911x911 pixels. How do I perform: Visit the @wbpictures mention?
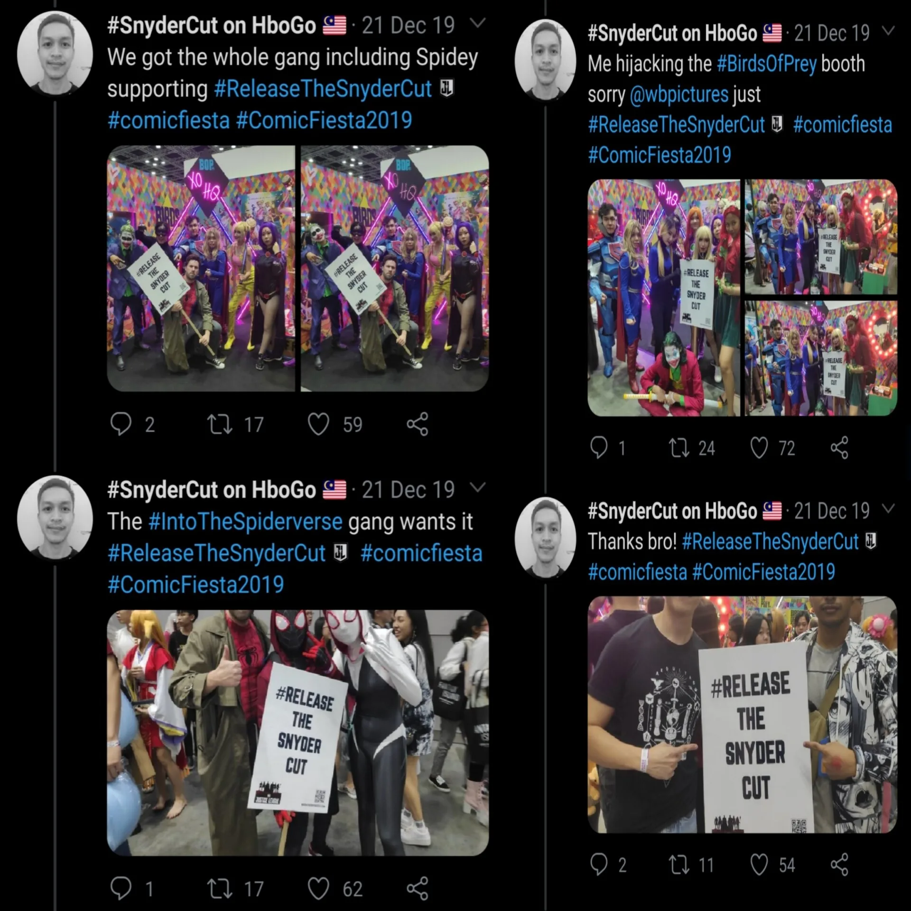(679, 94)
